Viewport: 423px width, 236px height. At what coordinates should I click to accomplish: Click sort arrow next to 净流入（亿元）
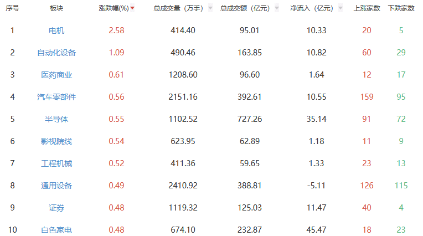(341, 8)
